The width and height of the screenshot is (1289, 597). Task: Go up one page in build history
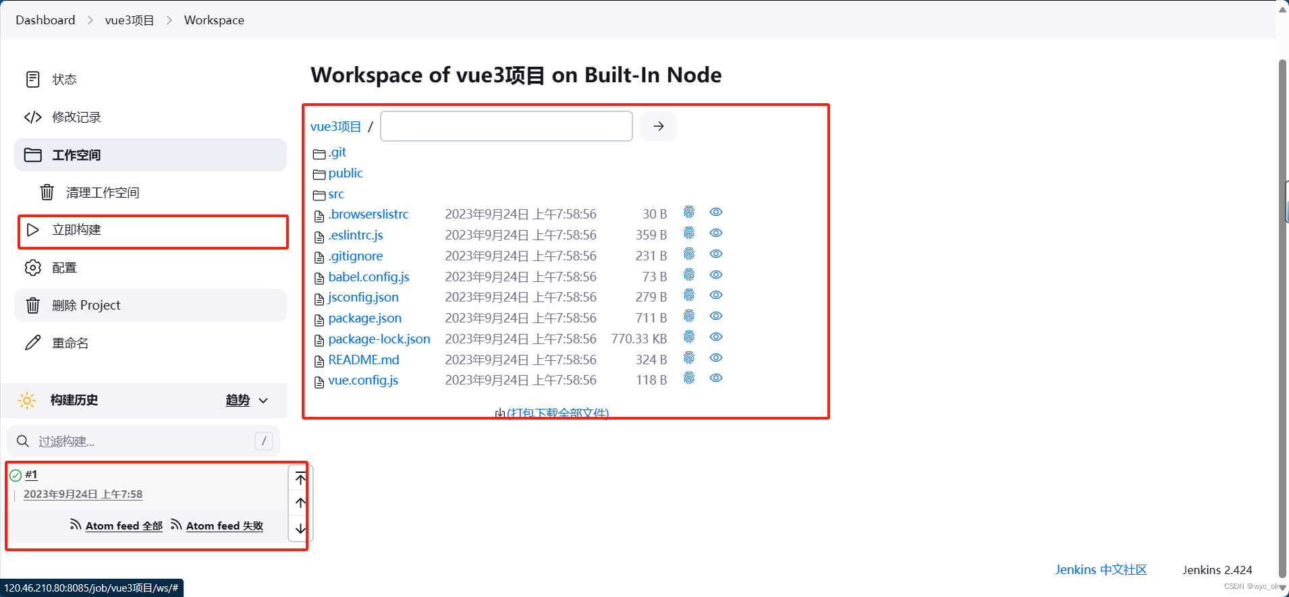point(301,503)
